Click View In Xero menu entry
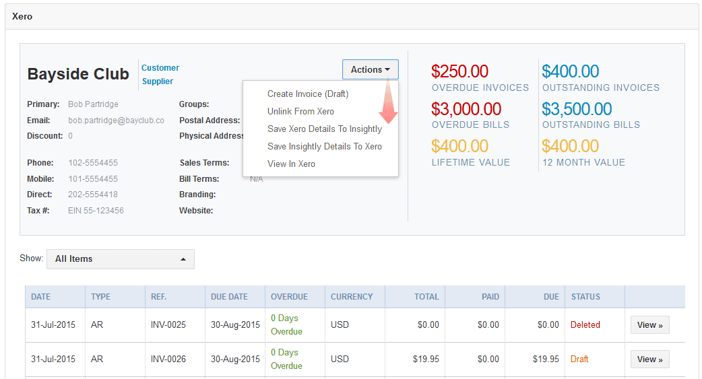 point(291,164)
